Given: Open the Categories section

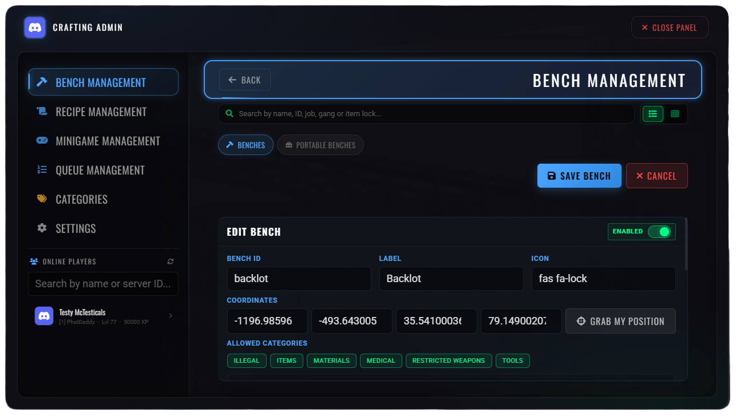Looking at the screenshot, I should coord(104,199).
